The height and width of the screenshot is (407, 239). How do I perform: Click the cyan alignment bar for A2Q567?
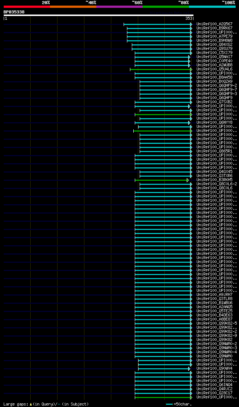pos(158,24)
